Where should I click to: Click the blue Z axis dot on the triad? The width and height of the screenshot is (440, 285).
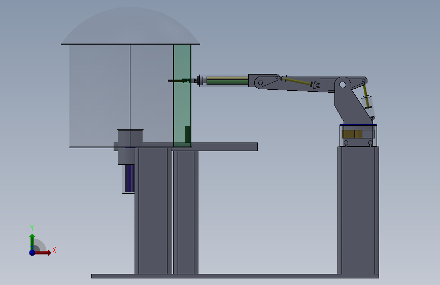(32, 253)
